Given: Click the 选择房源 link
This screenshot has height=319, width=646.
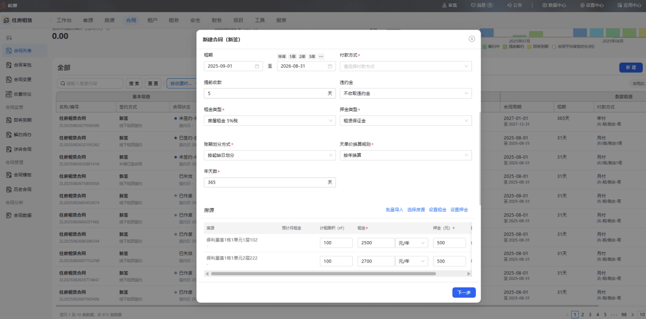Looking at the screenshot, I should point(416,210).
